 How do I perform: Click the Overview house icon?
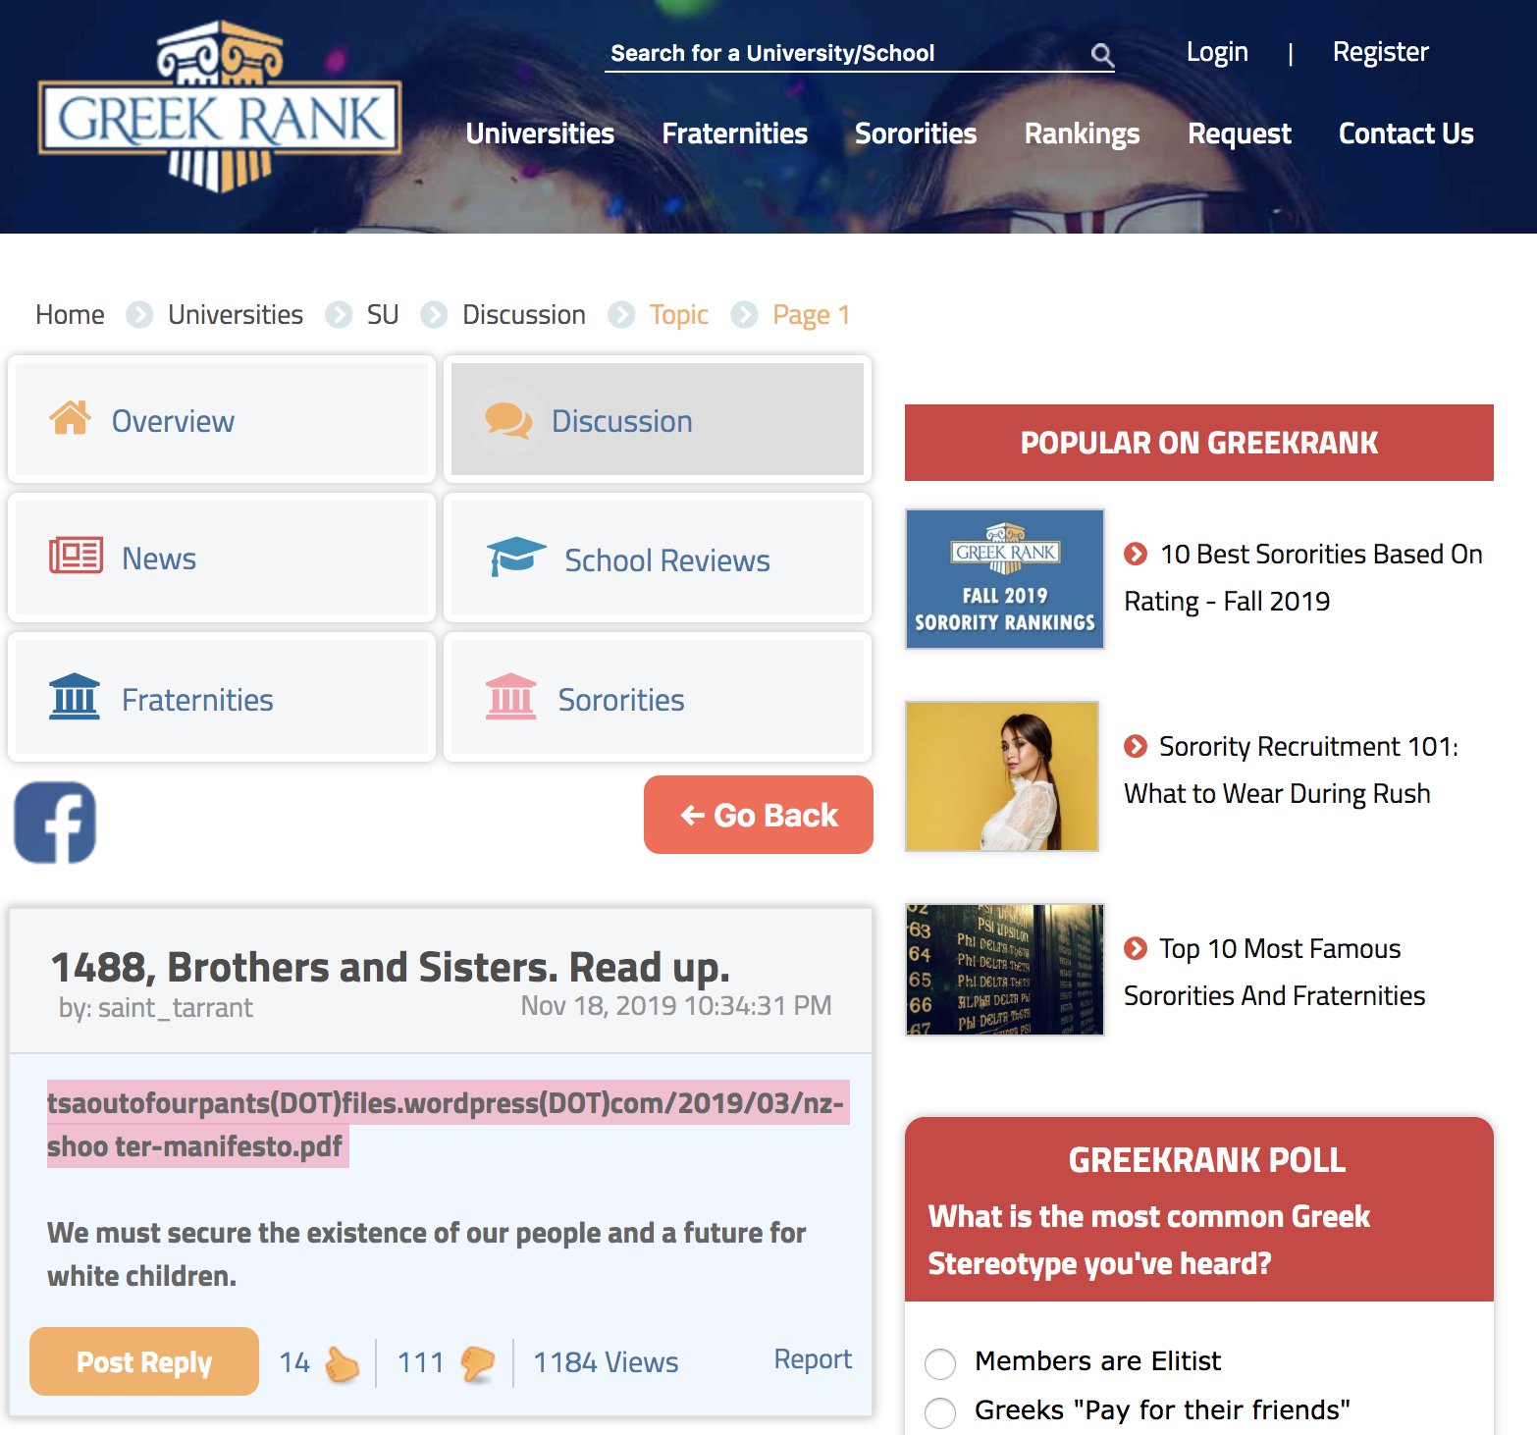point(71,418)
